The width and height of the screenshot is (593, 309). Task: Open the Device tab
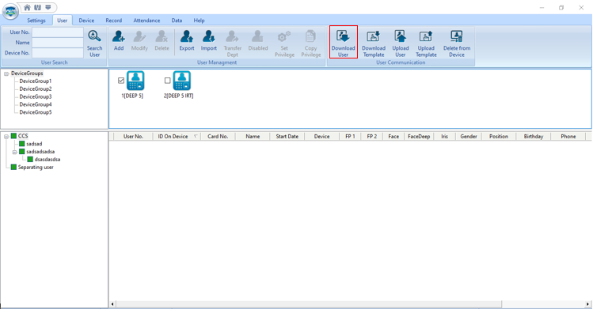86,21
